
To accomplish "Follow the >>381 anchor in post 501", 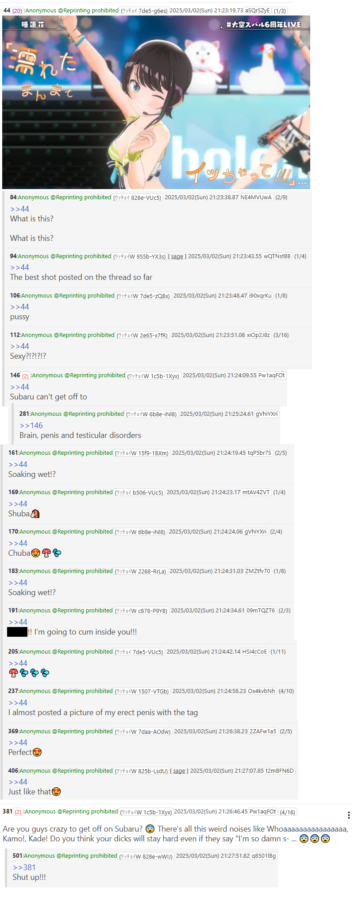I will (x=24, y=867).
